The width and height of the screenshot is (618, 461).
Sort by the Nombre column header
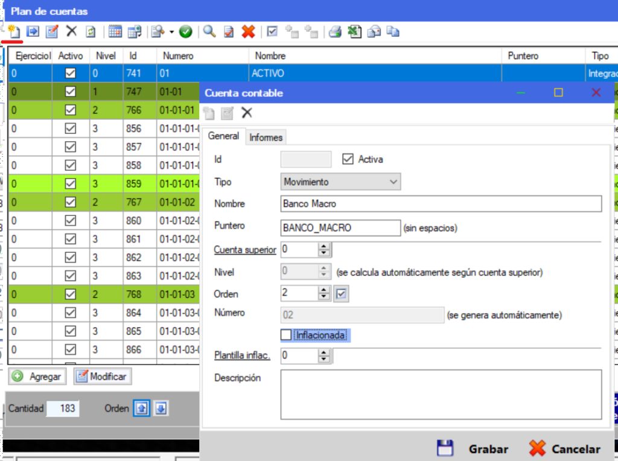[x=375, y=56]
